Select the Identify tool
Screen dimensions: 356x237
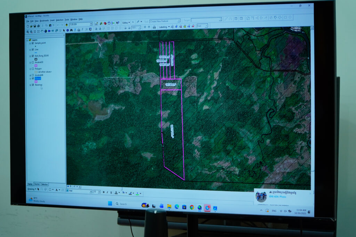[67, 31]
